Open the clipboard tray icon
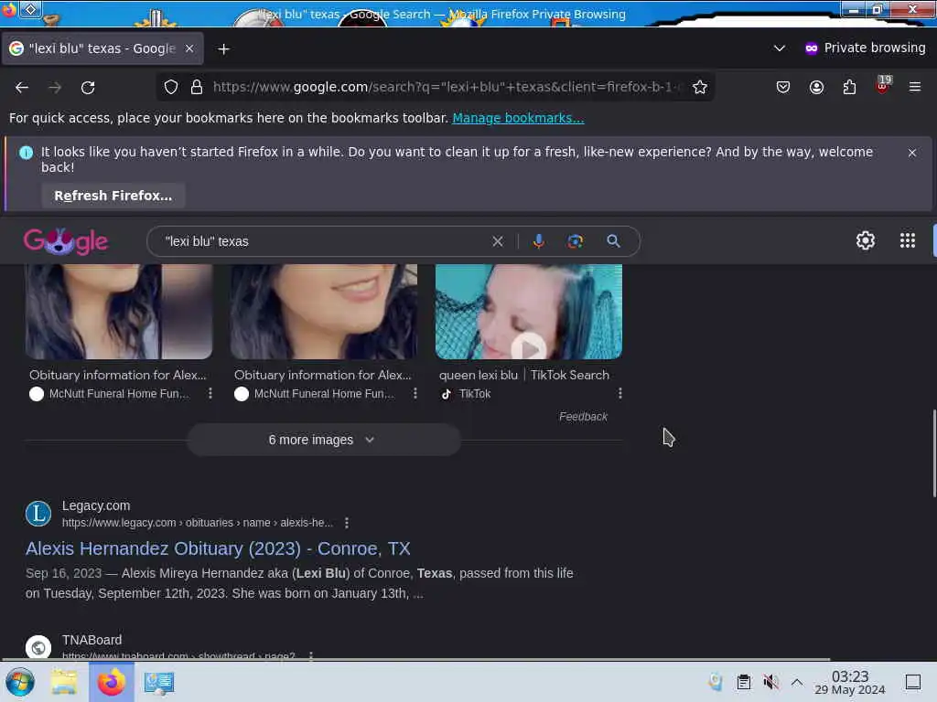Viewport: 937px width, 702px height. [744, 682]
